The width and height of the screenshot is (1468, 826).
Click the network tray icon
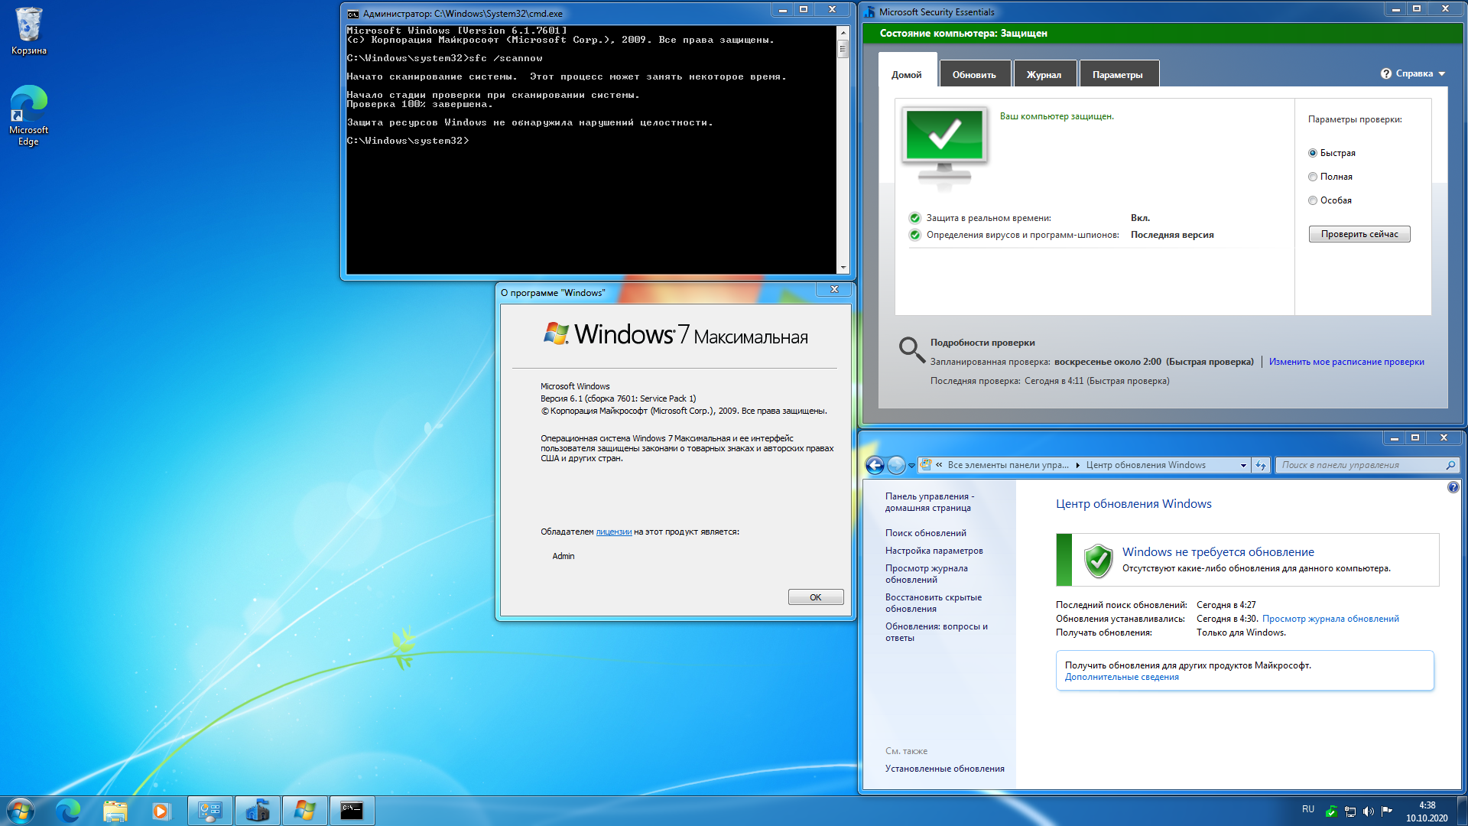(1350, 811)
